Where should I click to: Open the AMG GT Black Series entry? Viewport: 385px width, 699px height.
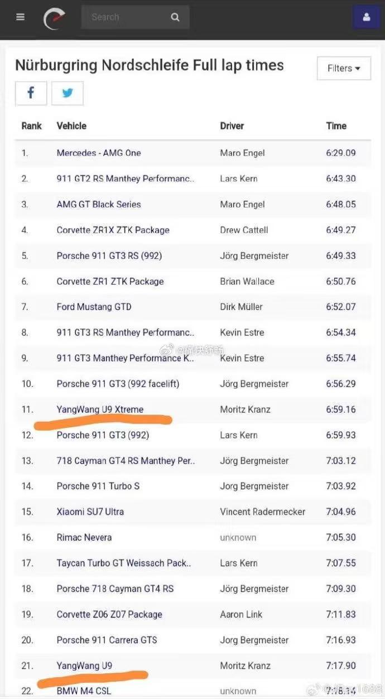pos(99,204)
